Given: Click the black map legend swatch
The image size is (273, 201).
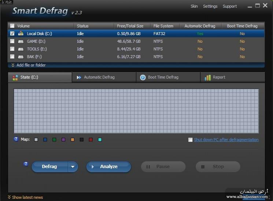Looking at the screenshot, I should click(x=82, y=140).
